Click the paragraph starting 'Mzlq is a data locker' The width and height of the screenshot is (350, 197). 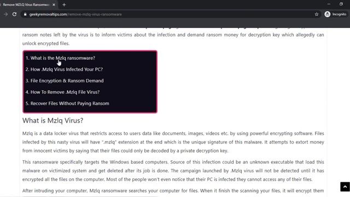click(173, 142)
